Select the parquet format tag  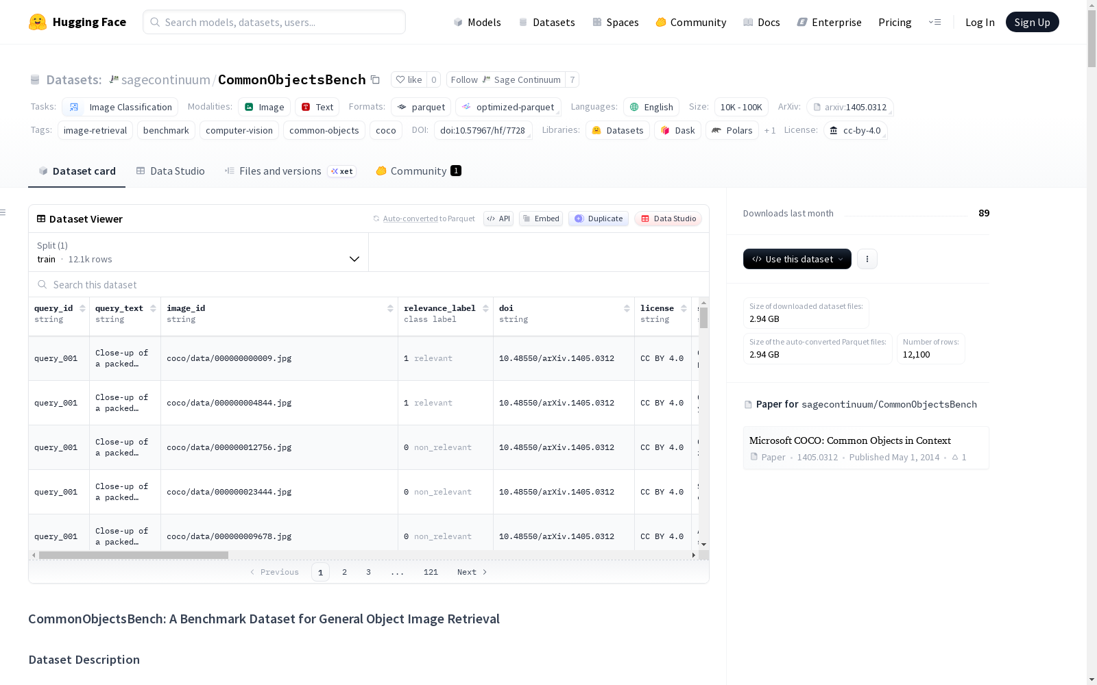click(x=421, y=107)
